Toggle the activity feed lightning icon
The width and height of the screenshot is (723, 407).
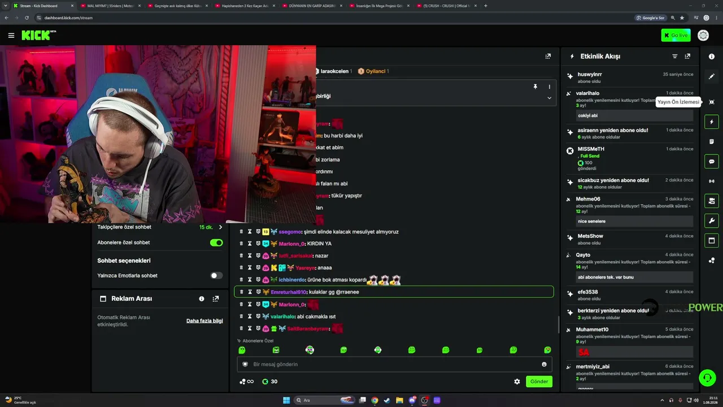(712, 122)
